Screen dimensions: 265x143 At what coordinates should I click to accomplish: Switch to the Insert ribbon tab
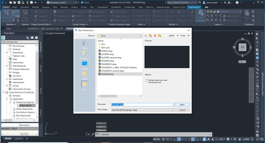[14, 7]
